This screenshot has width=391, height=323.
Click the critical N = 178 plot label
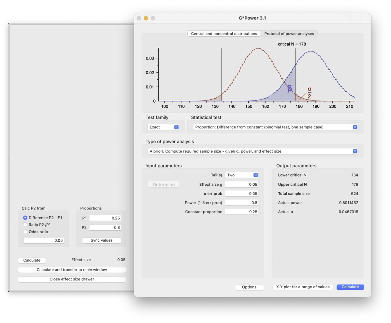tap(292, 44)
